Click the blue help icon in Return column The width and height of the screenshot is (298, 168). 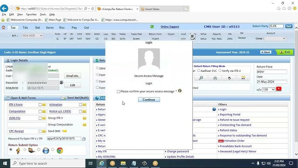pyautogui.click(x=214, y=109)
